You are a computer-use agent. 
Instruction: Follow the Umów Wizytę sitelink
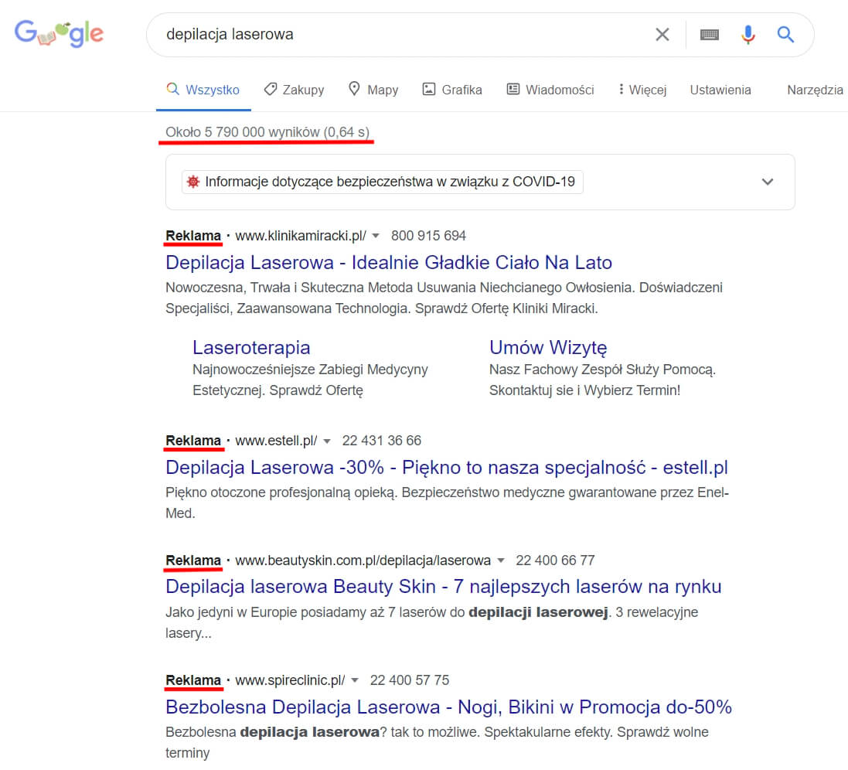coord(548,347)
